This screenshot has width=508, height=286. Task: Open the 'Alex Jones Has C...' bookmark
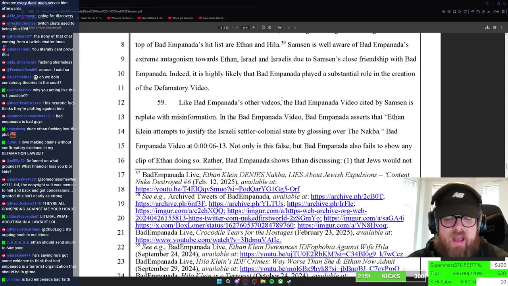(x=212, y=18)
